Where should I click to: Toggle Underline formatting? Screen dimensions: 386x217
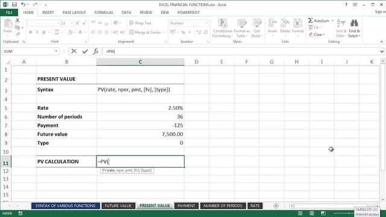pos(44,32)
